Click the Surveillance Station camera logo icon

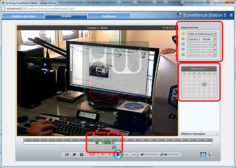[179, 15]
